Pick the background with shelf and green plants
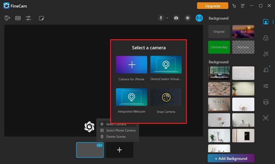The width and height of the screenshot is (275, 164). pos(219,136)
